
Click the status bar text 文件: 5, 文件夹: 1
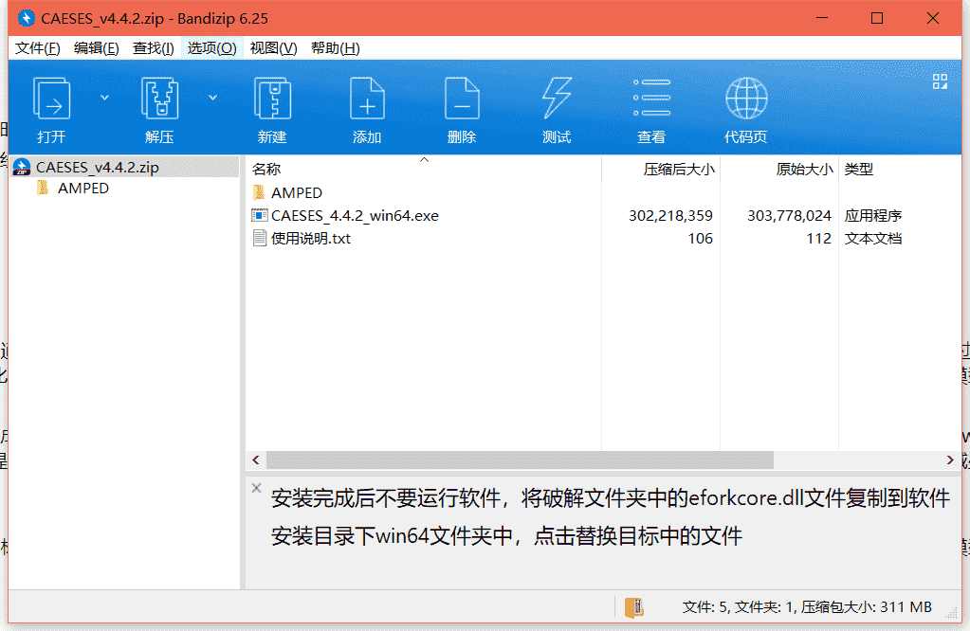(739, 607)
